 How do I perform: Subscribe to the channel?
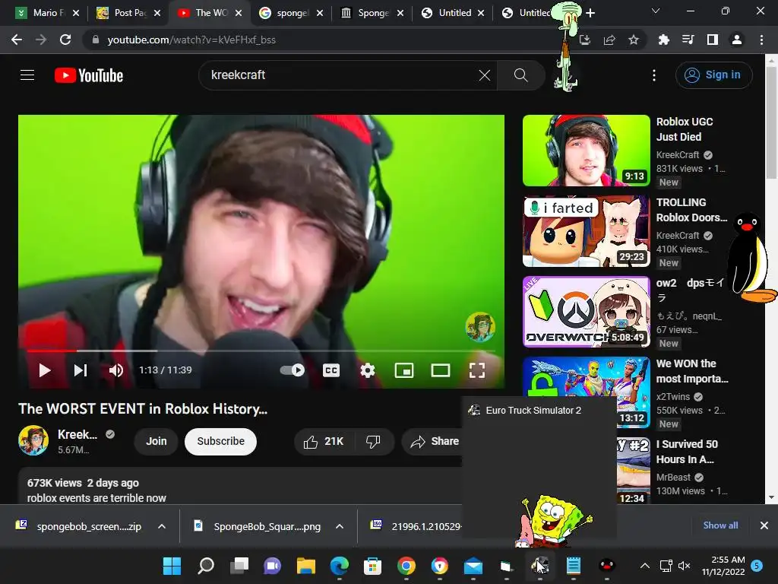coord(220,441)
